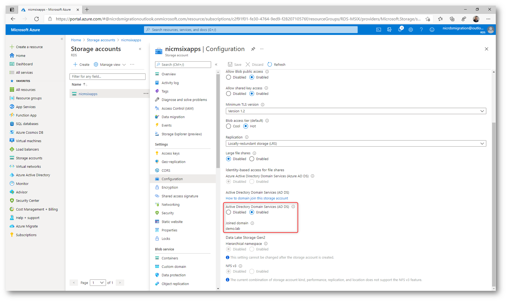Open Encryption settings item
The height and width of the screenshot is (302, 507).
pyautogui.click(x=170, y=187)
